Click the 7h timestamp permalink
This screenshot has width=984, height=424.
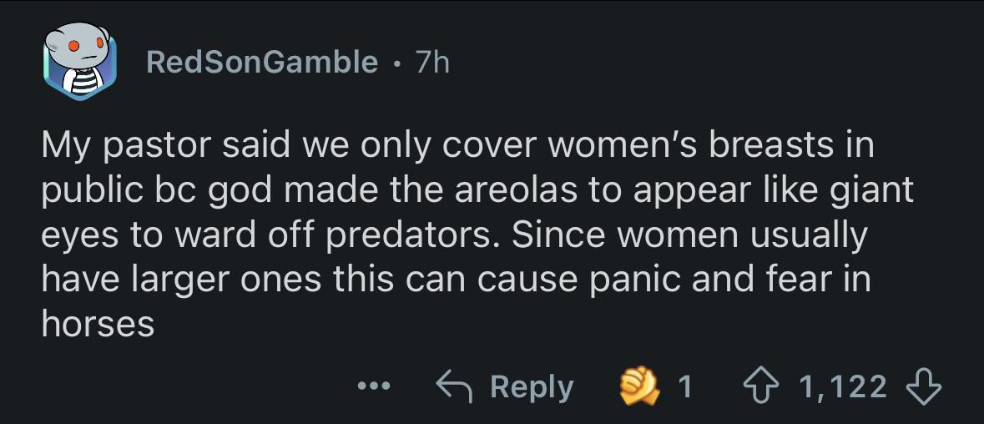click(432, 62)
